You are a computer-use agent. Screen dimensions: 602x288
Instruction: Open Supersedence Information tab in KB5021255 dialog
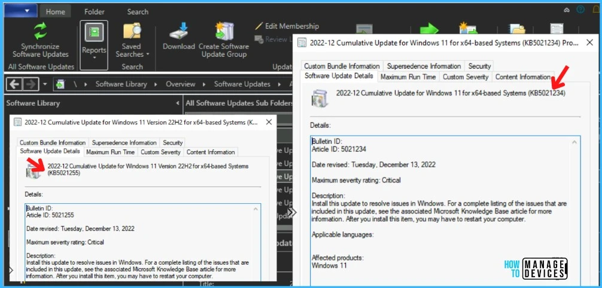click(124, 142)
